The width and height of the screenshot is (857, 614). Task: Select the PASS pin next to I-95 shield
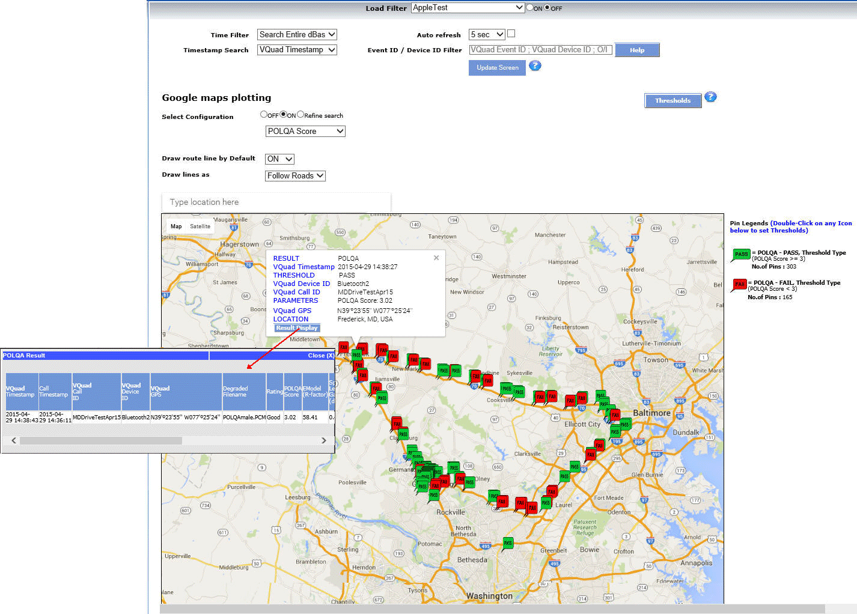(575, 466)
